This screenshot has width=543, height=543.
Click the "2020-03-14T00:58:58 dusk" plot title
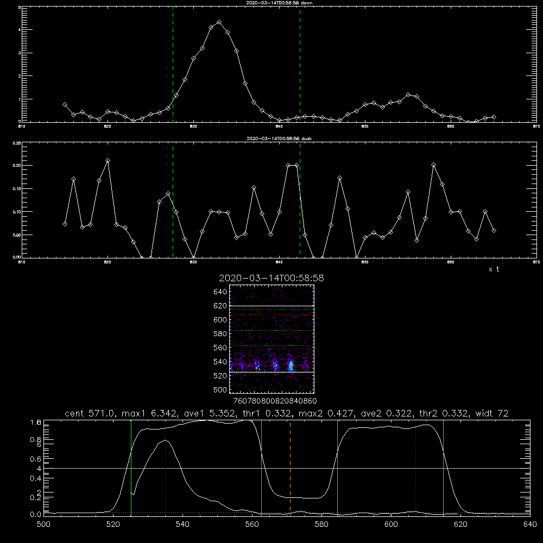[279, 138]
